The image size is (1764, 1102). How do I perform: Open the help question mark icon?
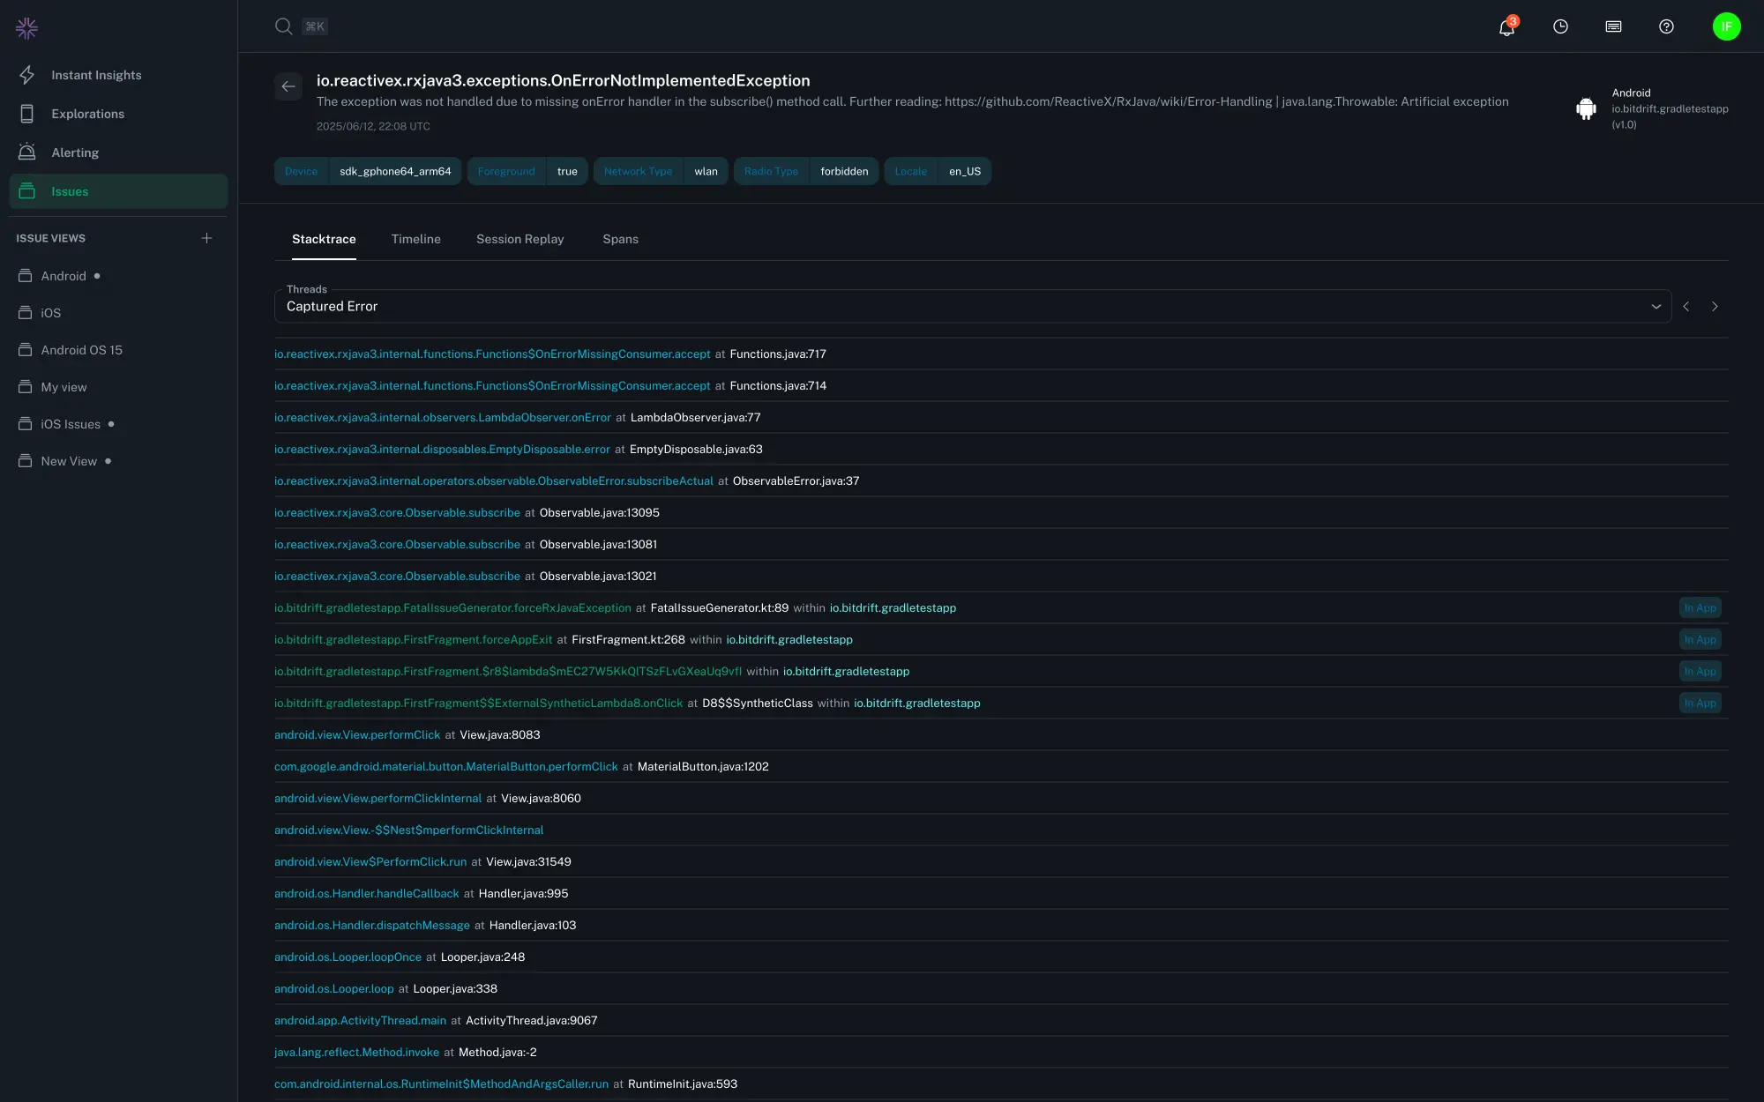1666,27
